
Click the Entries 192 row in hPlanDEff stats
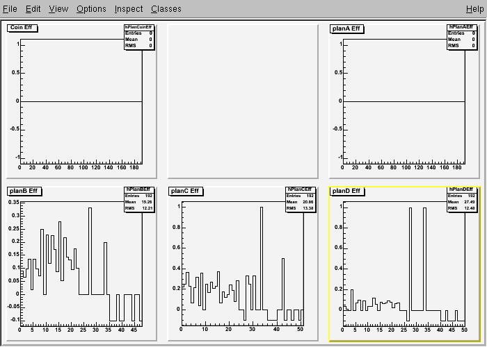(461, 196)
